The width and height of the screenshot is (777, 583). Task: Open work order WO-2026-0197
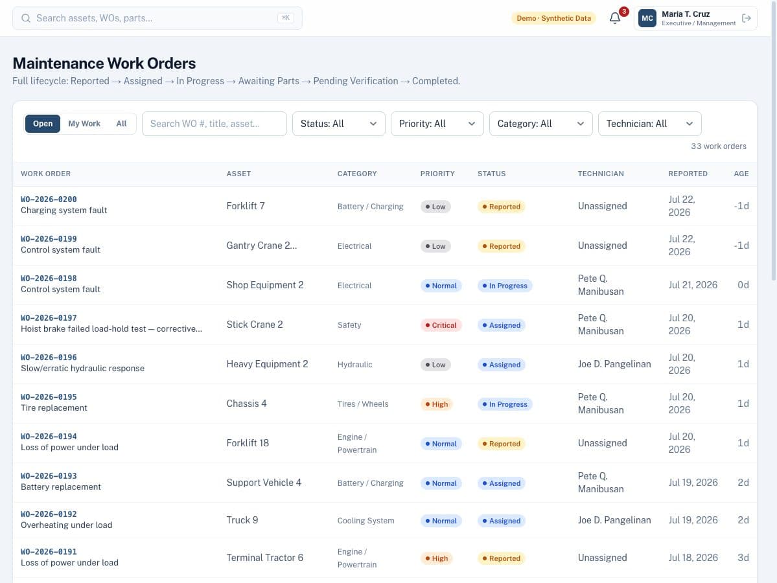[49, 318]
